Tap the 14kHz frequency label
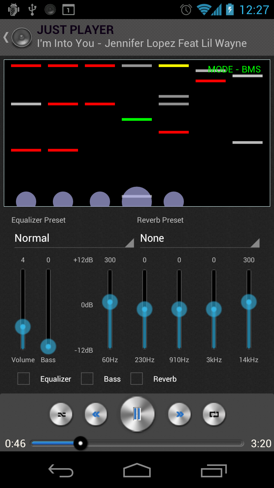 (249, 360)
